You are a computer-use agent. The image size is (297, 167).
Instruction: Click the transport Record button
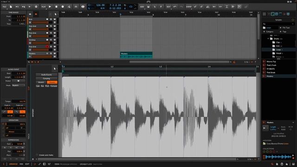[x=63, y=6]
